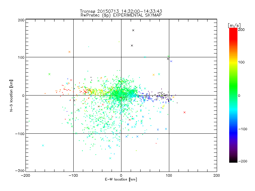Click the topmost black X marker in the plot

pos(133,30)
